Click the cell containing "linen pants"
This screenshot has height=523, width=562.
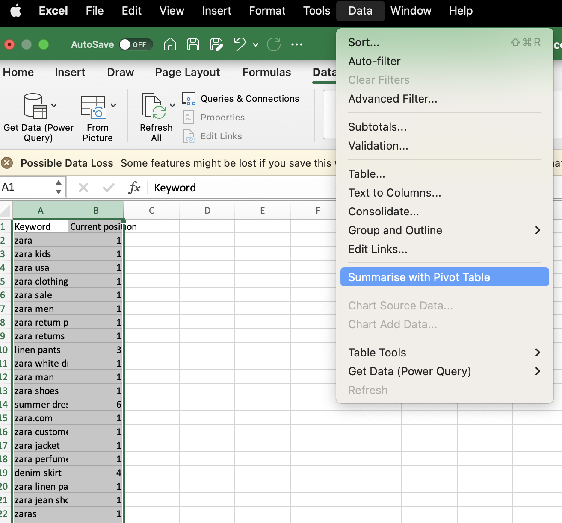click(x=40, y=350)
